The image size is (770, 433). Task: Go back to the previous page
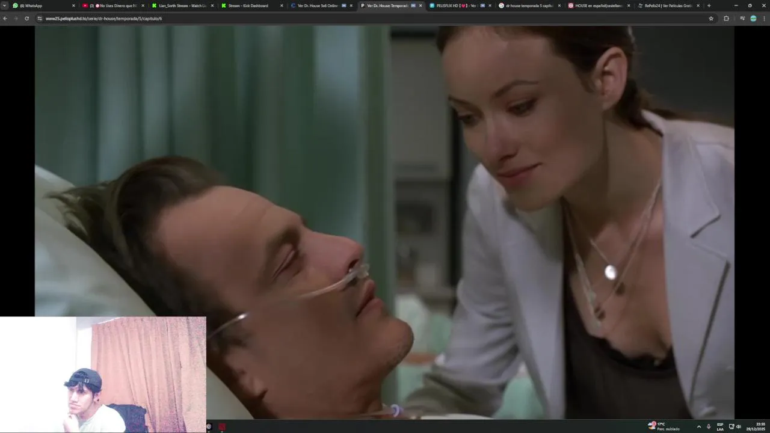5,19
